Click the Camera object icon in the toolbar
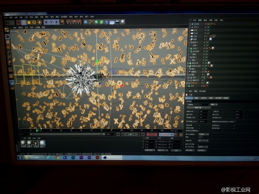 point(117,22)
